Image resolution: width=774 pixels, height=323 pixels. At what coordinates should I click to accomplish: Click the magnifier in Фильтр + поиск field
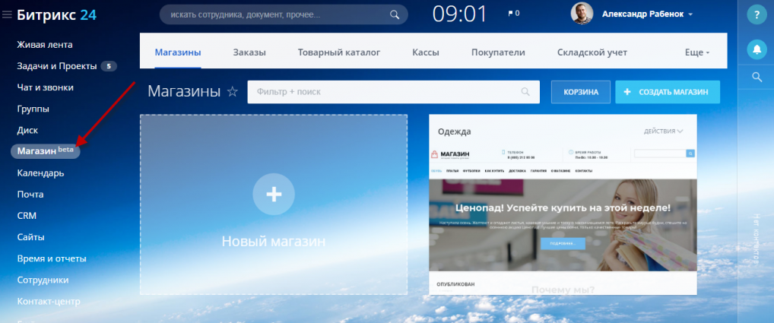[x=525, y=92]
